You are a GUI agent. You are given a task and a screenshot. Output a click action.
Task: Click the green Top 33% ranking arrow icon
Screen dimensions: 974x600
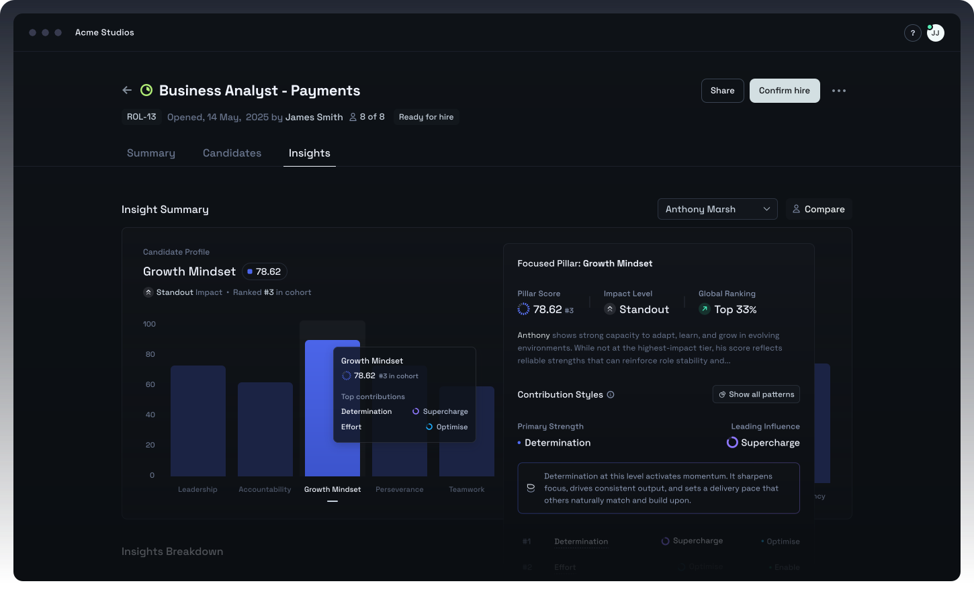click(705, 309)
